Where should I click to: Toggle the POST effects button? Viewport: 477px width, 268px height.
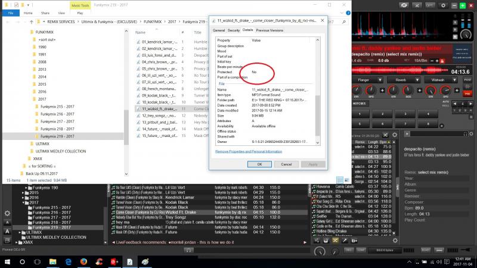tap(467, 80)
